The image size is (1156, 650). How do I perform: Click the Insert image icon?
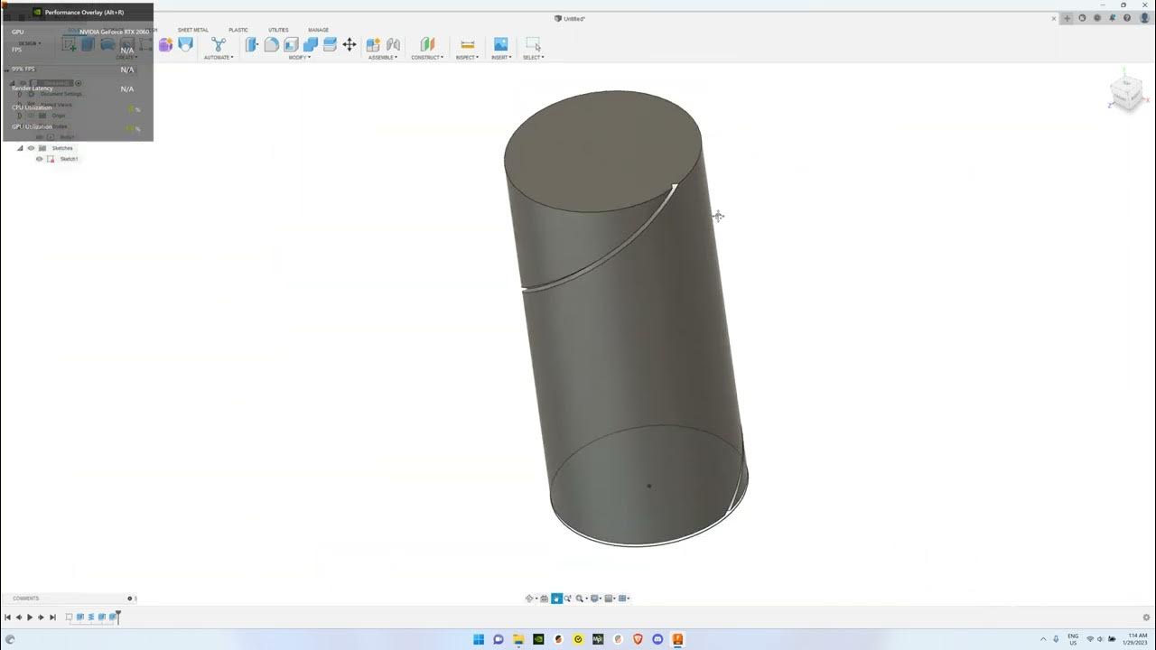tap(500, 44)
